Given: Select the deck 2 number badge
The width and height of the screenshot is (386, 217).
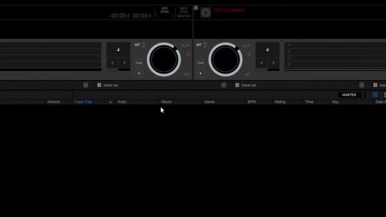Looking at the screenshot, I should pos(195,8).
